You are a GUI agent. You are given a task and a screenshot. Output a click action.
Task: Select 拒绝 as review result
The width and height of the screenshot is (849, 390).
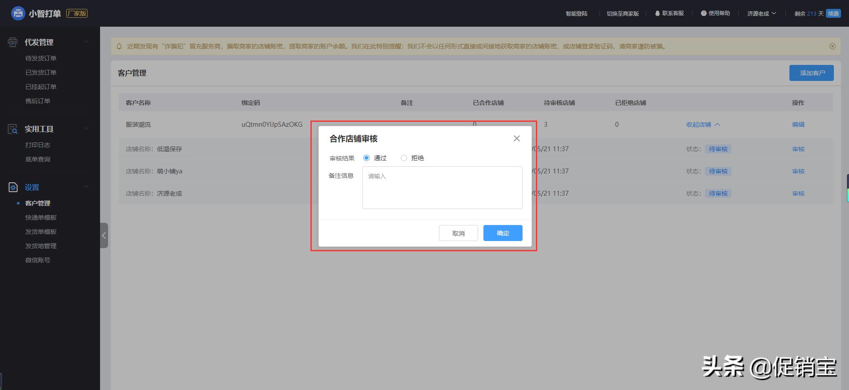click(404, 158)
